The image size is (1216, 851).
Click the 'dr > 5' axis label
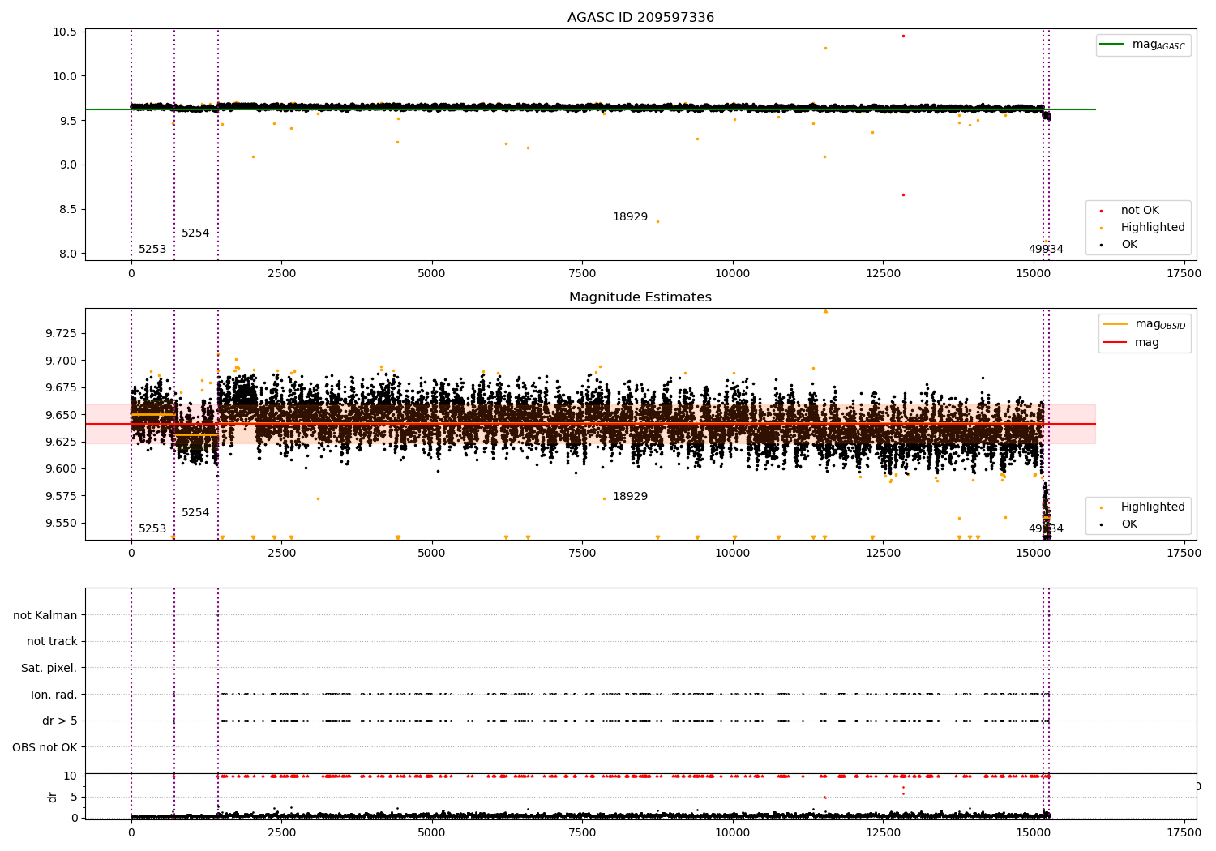coord(60,721)
